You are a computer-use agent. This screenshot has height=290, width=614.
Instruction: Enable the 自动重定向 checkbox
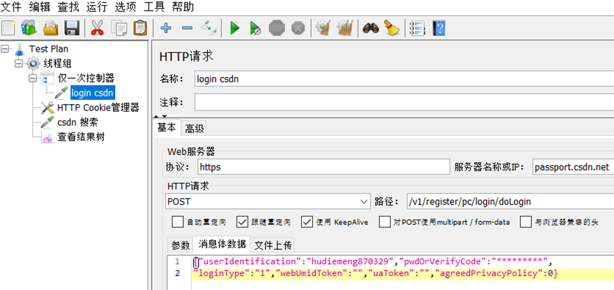coord(177,222)
